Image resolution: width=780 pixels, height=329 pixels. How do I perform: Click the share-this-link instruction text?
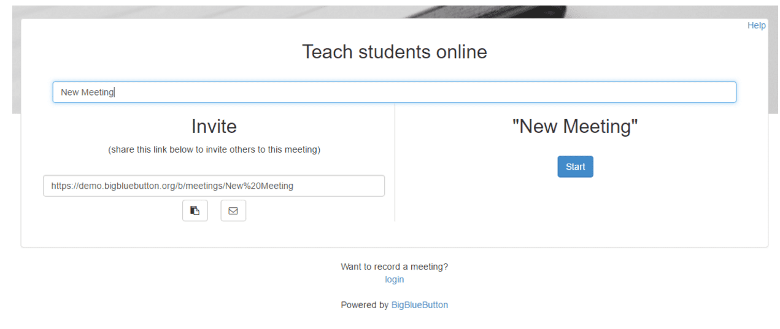[214, 149]
